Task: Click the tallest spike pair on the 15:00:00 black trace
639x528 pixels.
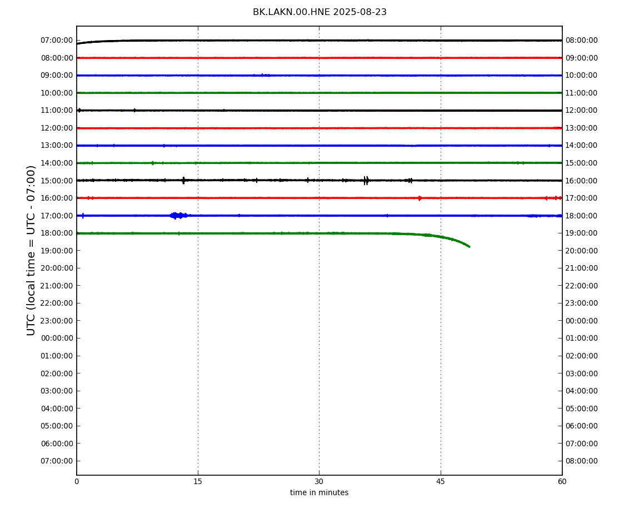Action: [366, 181]
